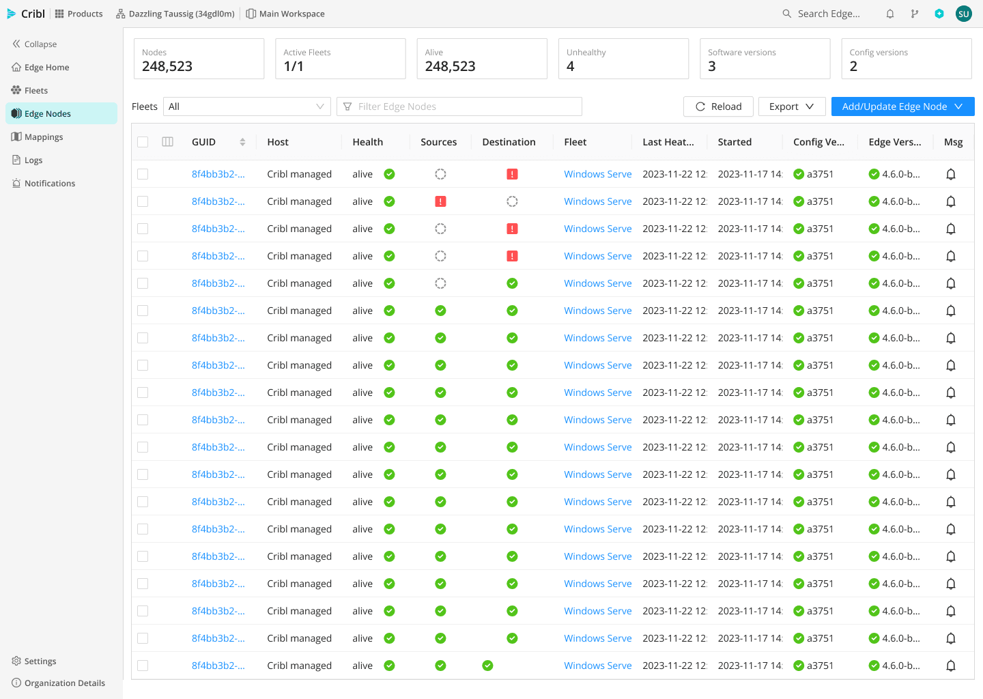This screenshot has width=983, height=699.
Task: Toggle the select-all checkbox in table header
Action: [x=143, y=142]
